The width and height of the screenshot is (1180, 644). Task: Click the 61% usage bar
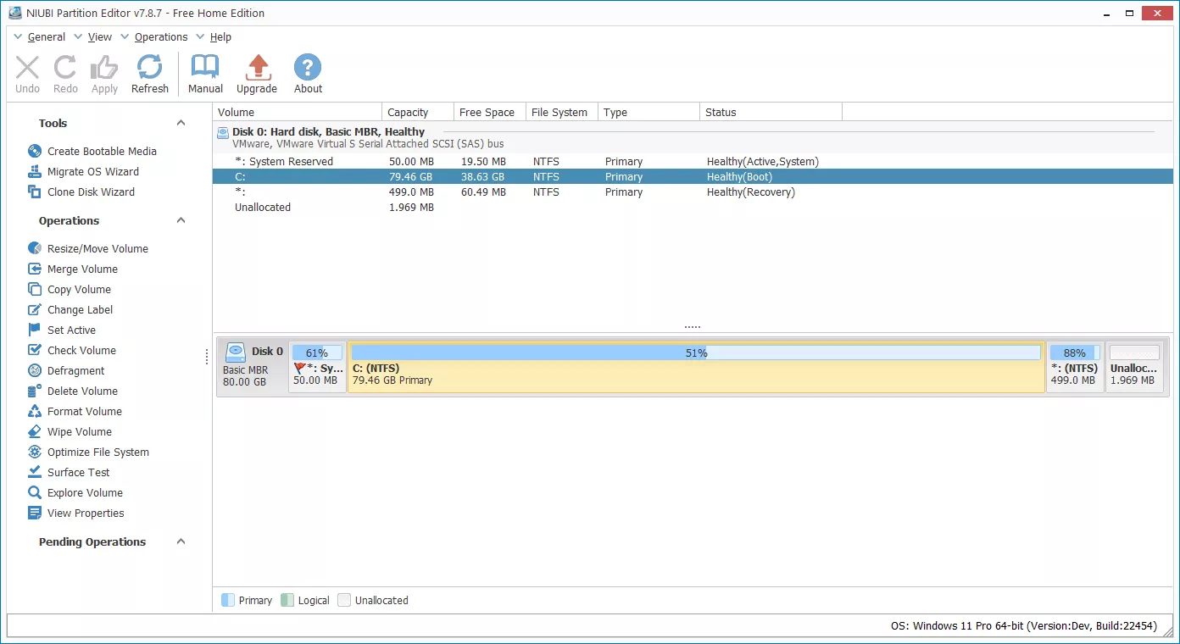click(317, 353)
